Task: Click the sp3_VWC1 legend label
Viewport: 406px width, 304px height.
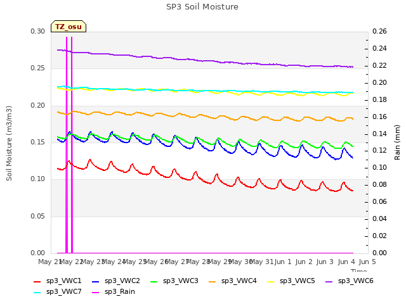Action: click(x=64, y=281)
